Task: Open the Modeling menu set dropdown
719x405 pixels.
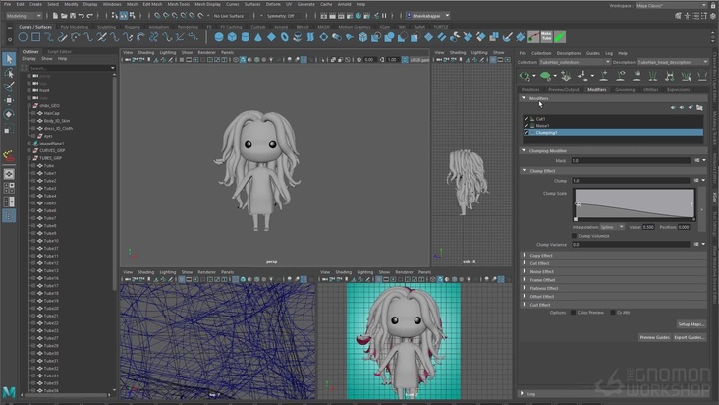Action: coord(26,15)
